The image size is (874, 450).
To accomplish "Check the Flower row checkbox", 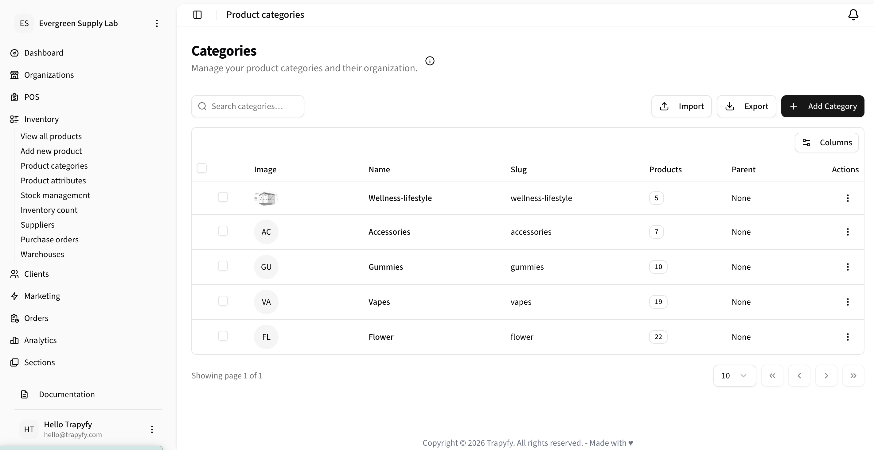I will coord(223,336).
